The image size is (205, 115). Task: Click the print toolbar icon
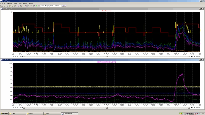[15, 6]
